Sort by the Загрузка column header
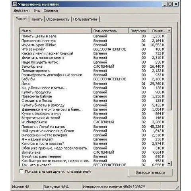Viewport: 191px width, 191px height. (x=138, y=31)
